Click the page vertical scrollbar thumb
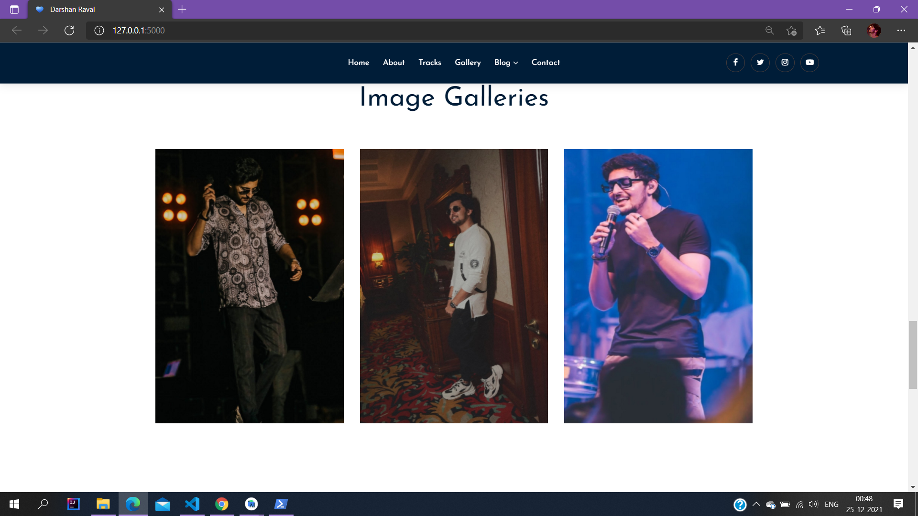Screen dimensions: 918x516 point(913,355)
